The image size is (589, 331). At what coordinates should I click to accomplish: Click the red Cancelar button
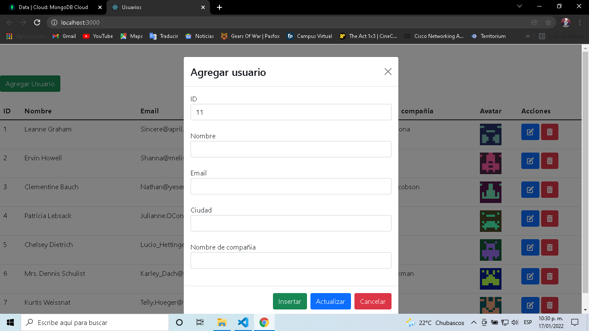point(373,301)
